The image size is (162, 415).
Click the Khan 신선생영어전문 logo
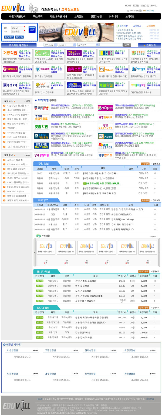click(x=106, y=146)
